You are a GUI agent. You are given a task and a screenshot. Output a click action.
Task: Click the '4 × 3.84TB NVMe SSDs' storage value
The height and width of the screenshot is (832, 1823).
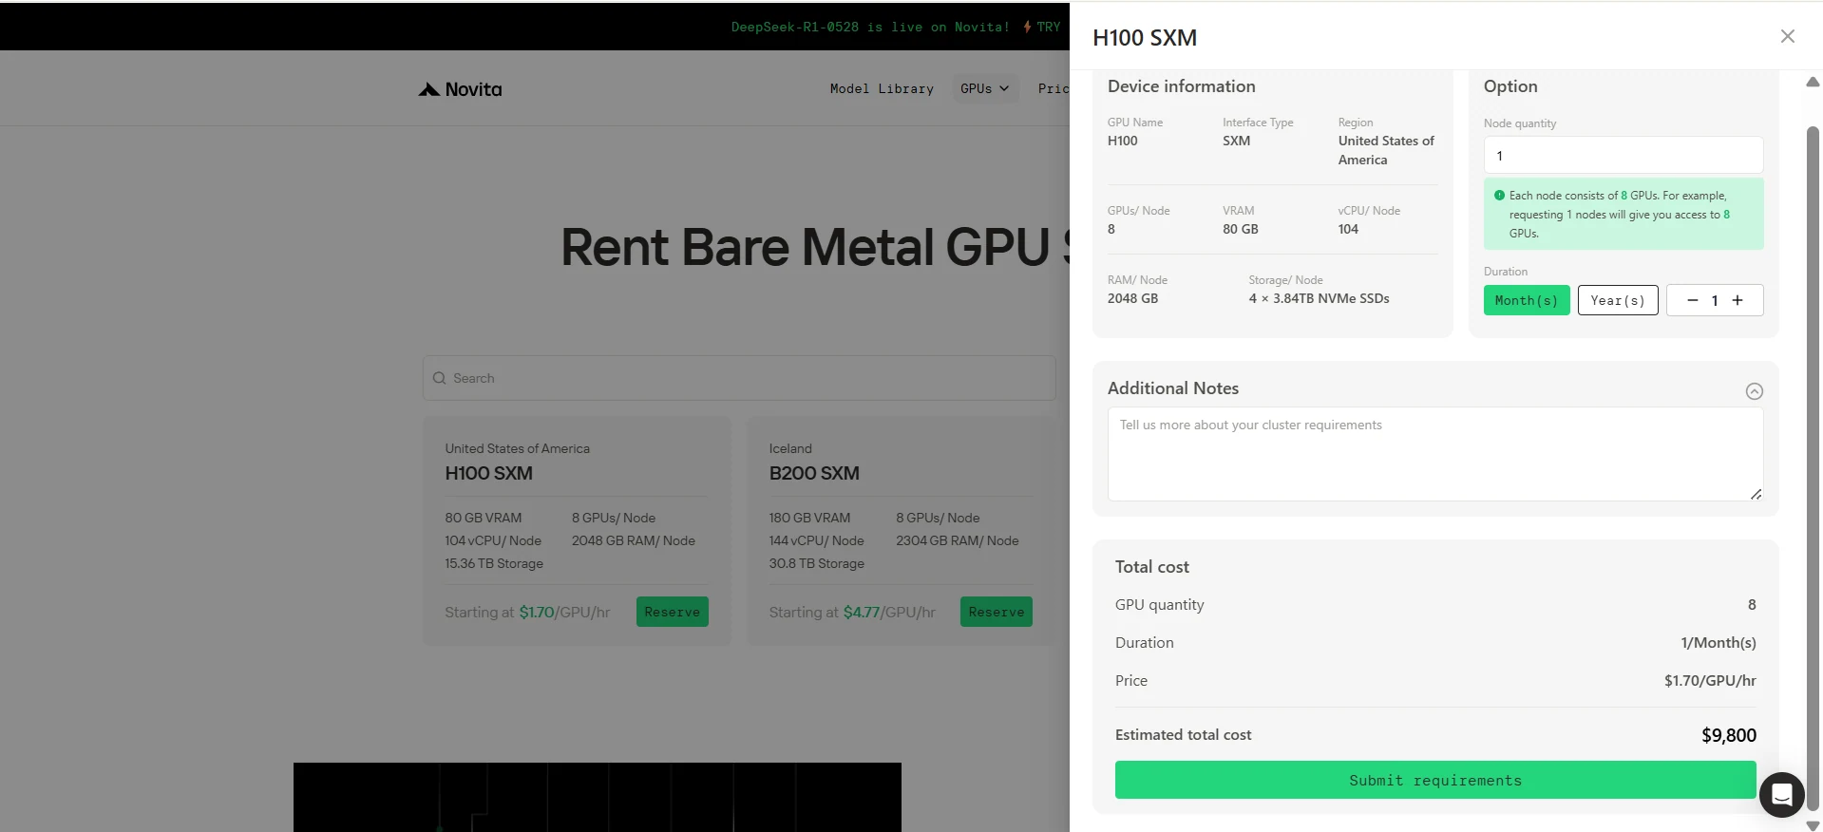[1319, 298]
